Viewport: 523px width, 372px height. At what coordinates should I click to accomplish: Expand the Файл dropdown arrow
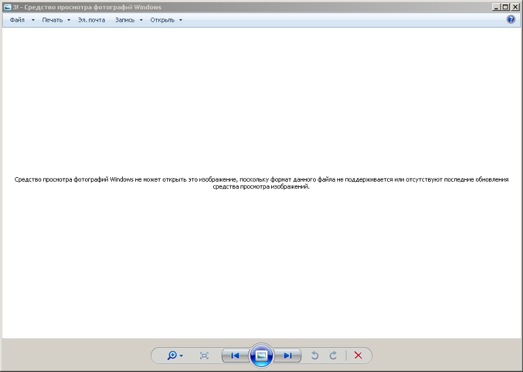tap(33, 20)
